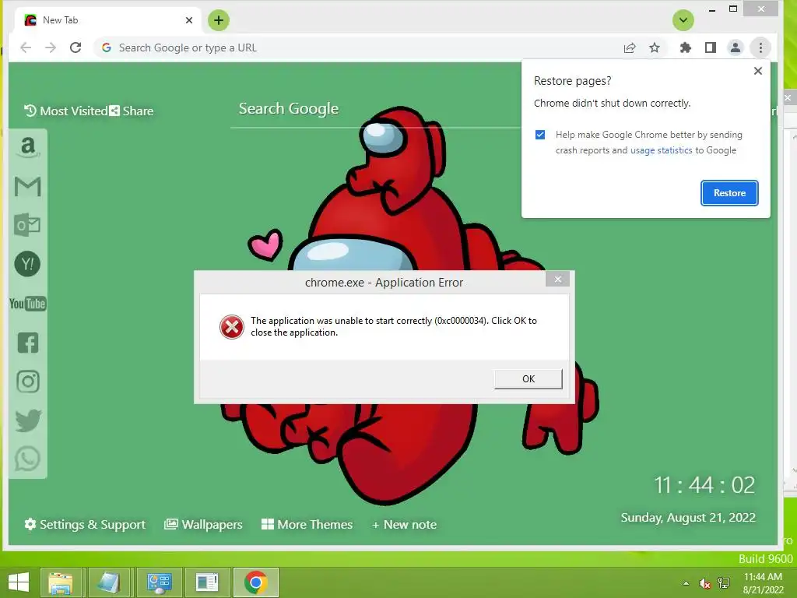Click OK in the Application Error dialog

click(528, 379)
